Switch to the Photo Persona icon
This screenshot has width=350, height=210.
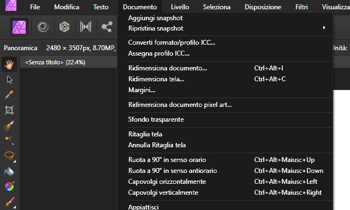tap(19, 27)
